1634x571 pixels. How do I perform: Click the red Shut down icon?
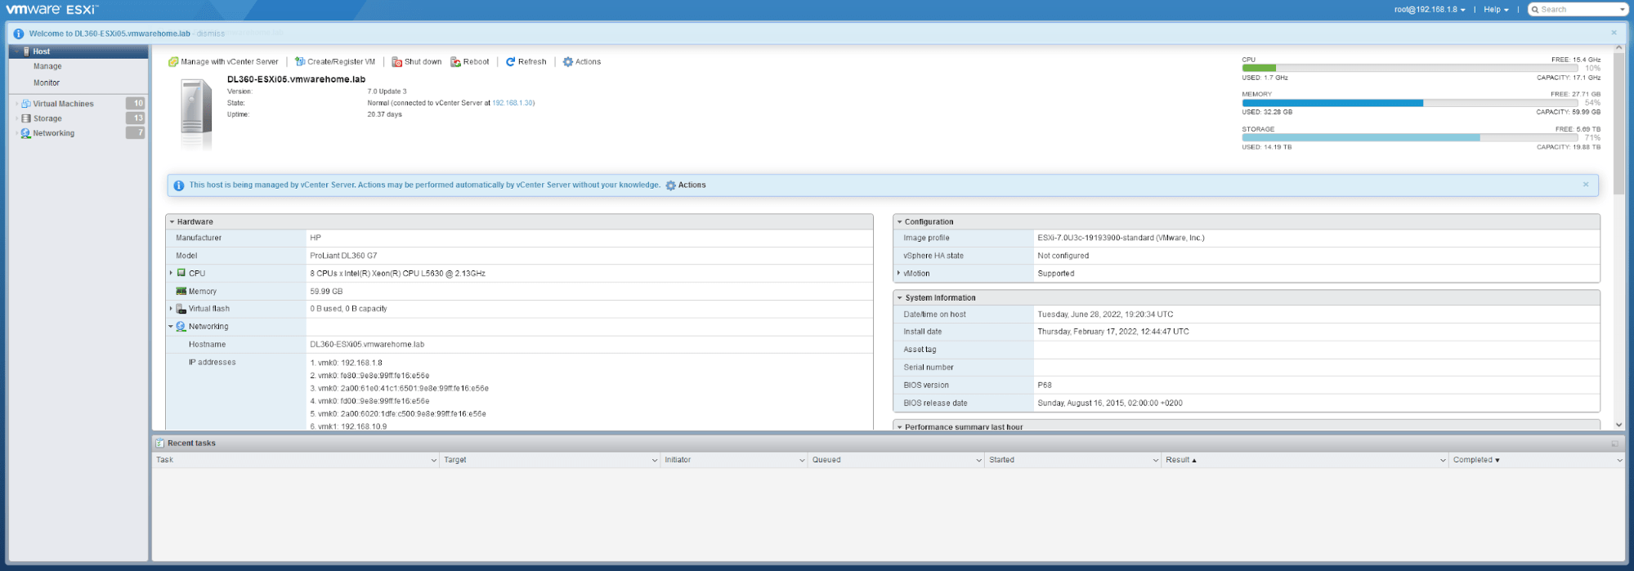396,62
